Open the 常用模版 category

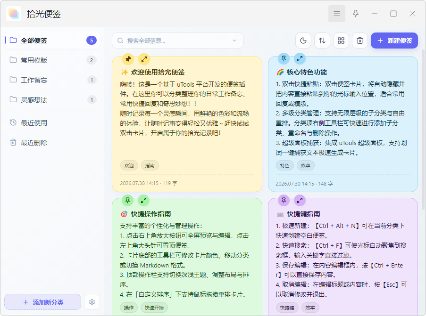(52, 60)
